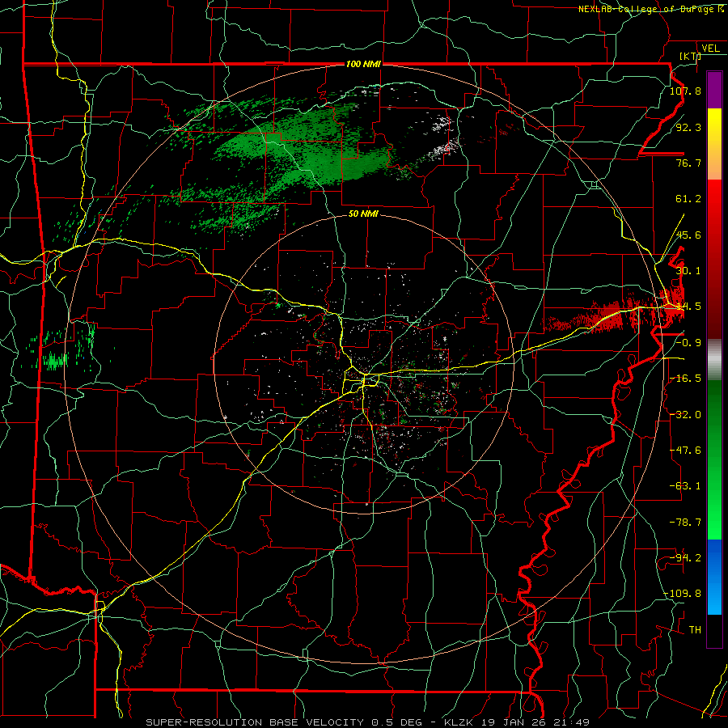
Task: Click the purple segment of the velocity color bar
Action: [x=714, y=90]
